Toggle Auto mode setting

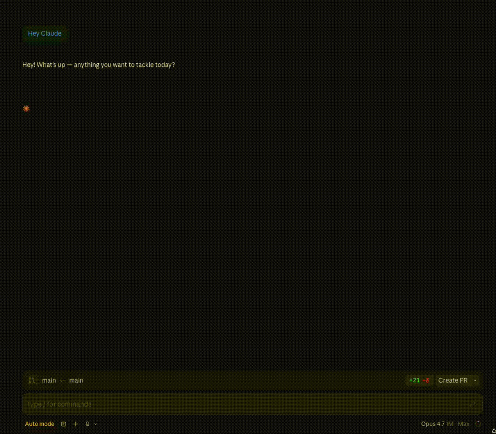(39, 424)
